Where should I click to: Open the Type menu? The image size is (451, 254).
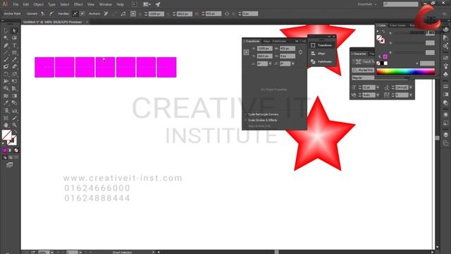coord(51,4)
